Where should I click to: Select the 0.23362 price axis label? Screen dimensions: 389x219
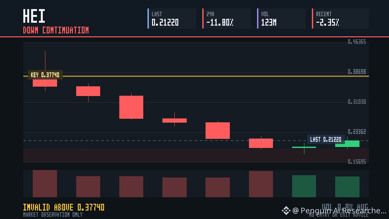(357, 132)
